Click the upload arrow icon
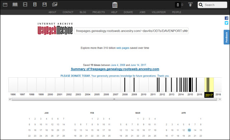The width and height of the screenshot is (230, 140). [x=190, y=5]
